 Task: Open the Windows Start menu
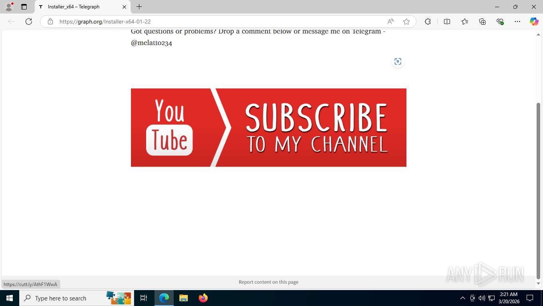[10, 298]
